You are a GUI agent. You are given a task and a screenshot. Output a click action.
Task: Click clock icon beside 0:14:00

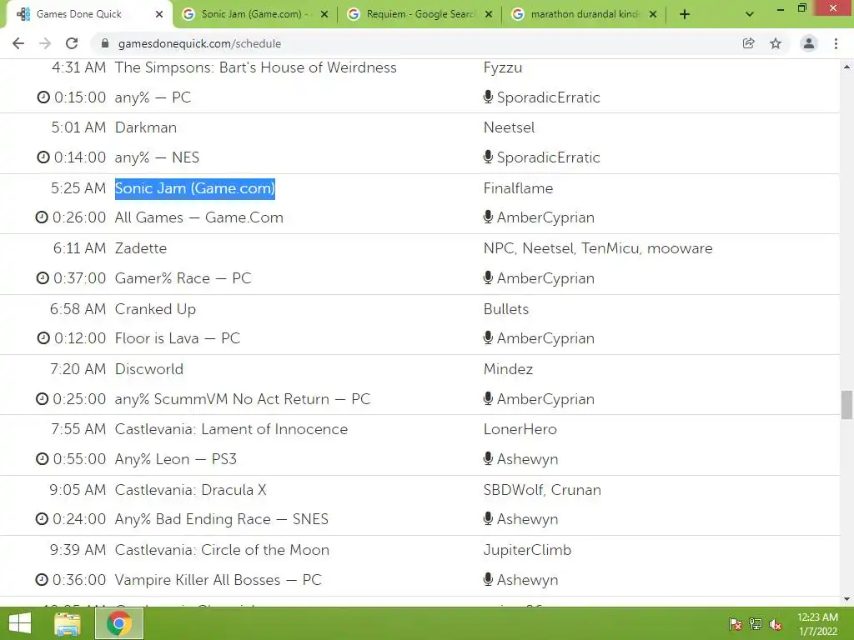click(x=43, y=157)
